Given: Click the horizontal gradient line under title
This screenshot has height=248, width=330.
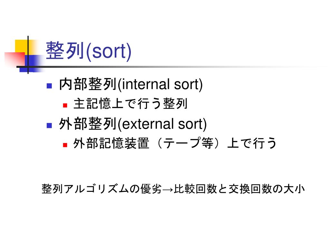Looking at the screenshot, I should point(168,67).
